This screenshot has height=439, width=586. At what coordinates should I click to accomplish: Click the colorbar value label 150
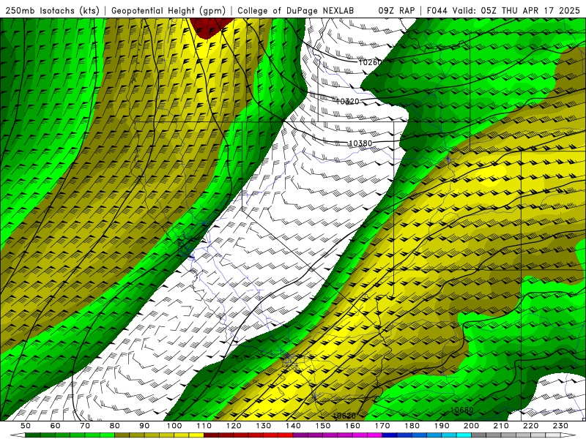[x=323, y=426]
